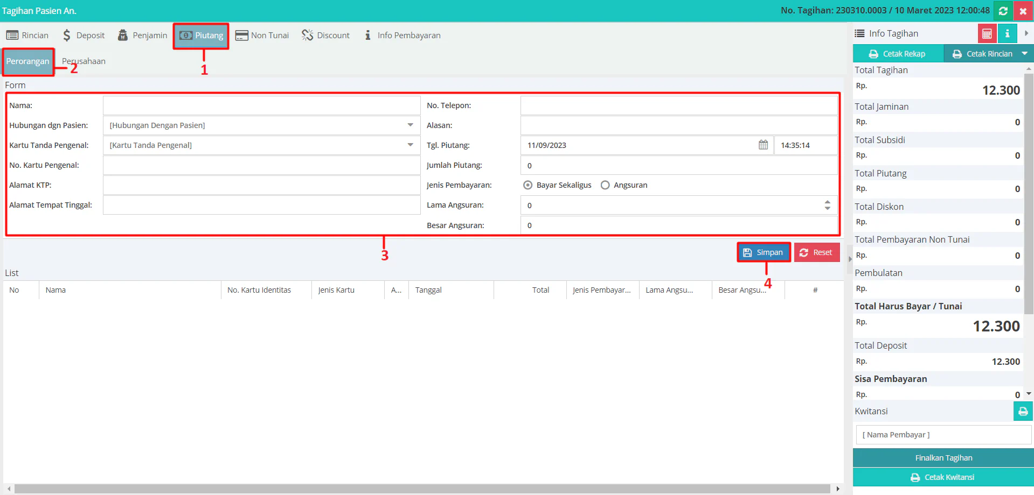Viewport: 1034px width, 495px height.
Task: Click the Tanggal column header
Action: click(x=451, y=290)
